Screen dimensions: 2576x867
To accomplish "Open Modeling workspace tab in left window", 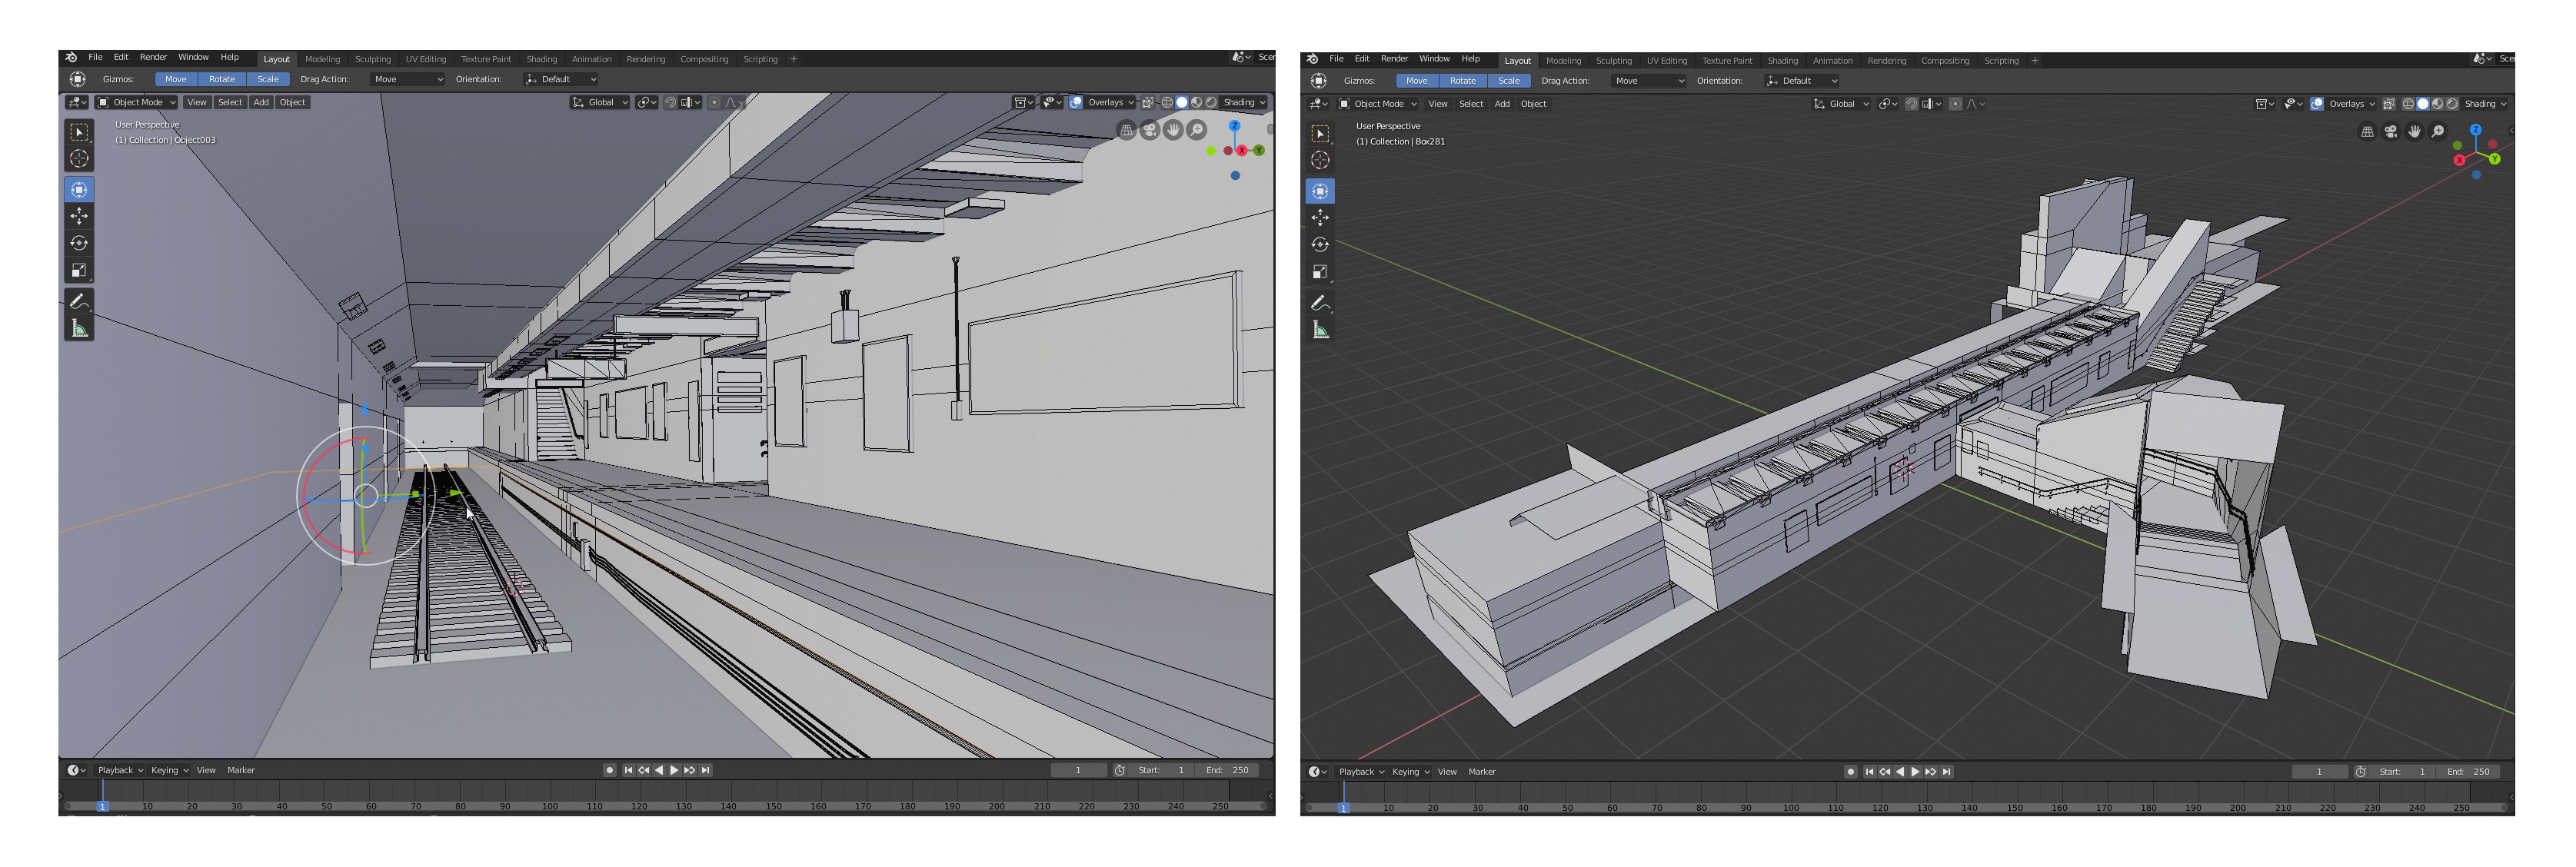I will pos(322,59).
